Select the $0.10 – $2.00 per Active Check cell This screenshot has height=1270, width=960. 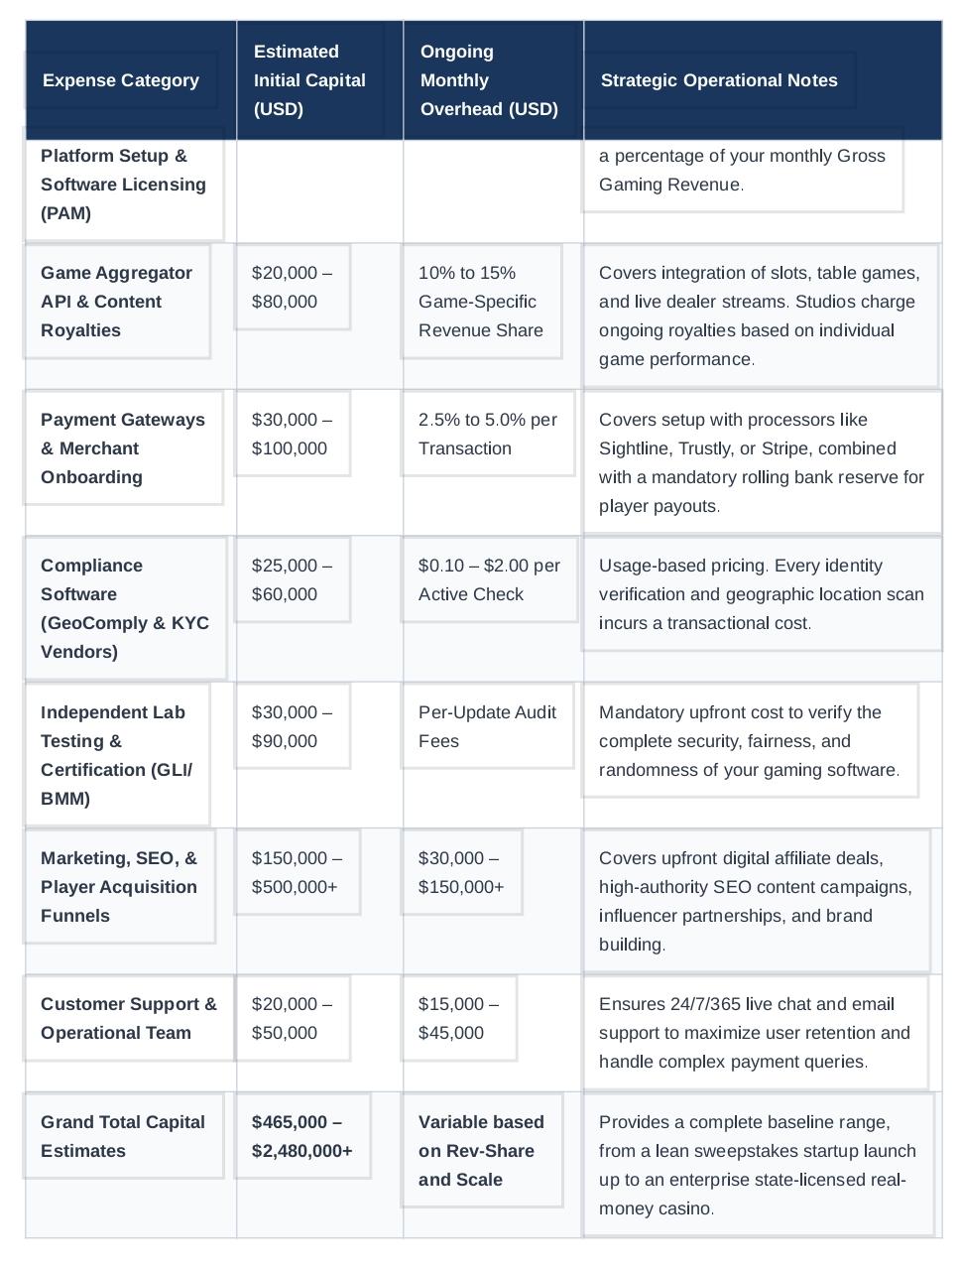[x=489, y=579]
